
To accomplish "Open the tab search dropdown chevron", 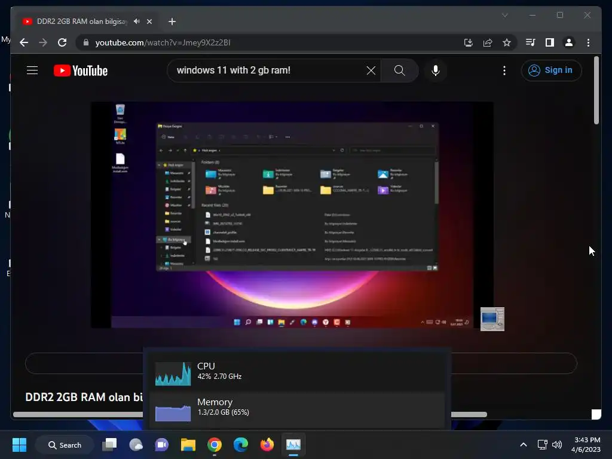I will (x=504, y=15).
